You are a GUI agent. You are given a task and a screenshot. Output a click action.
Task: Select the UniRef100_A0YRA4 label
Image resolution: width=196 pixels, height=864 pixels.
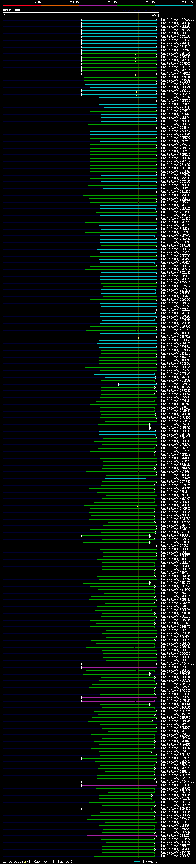click(x=175, y=472)
